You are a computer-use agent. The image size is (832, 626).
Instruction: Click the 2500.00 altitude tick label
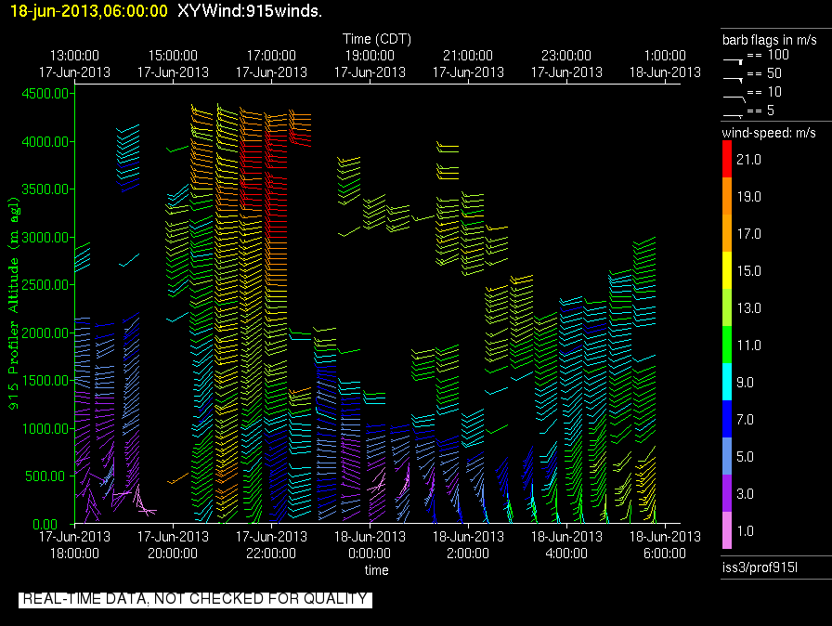coord(45,285)
